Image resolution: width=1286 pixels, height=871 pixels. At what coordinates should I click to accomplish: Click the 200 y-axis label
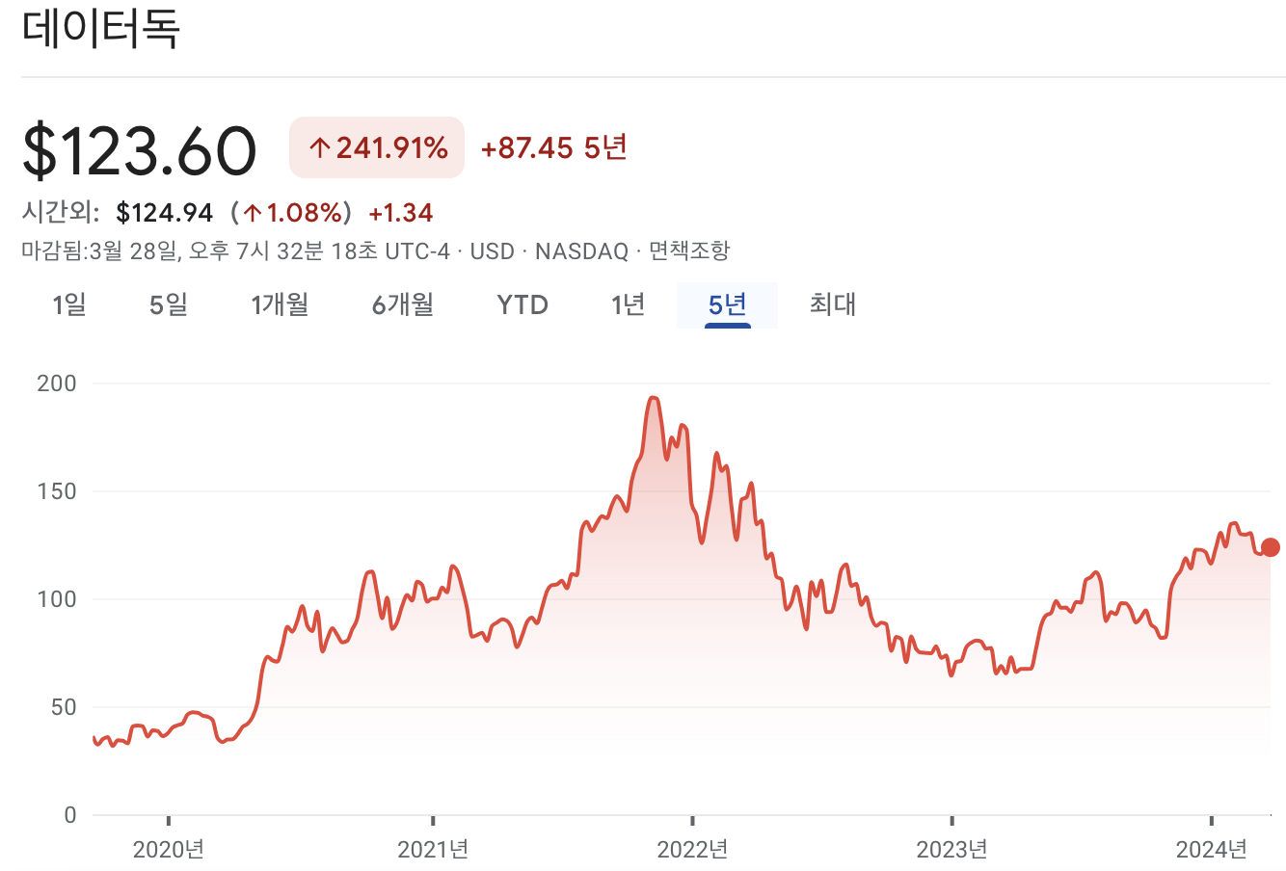click(56, 383)
